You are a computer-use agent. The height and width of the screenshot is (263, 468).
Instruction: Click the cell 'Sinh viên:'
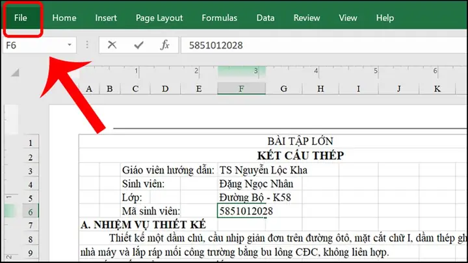tap(143, 184)
